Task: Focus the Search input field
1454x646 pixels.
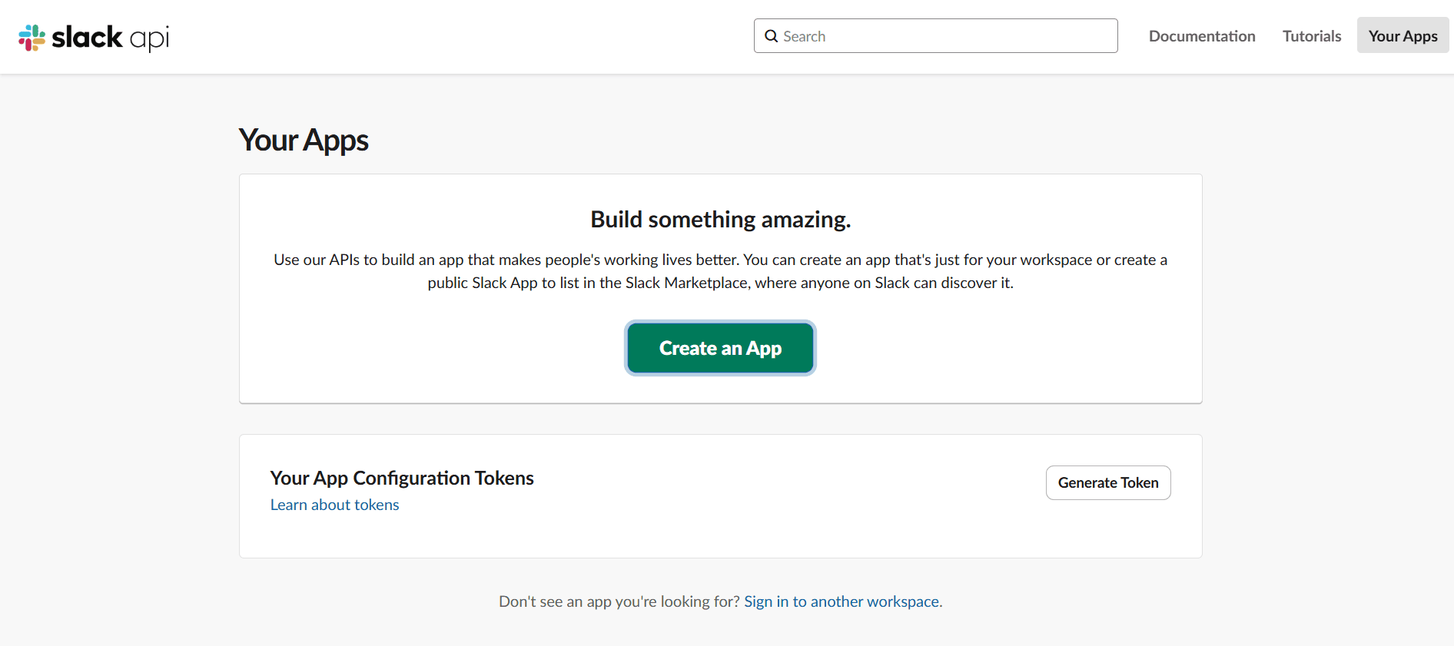Action: click(x=945, y=36)
